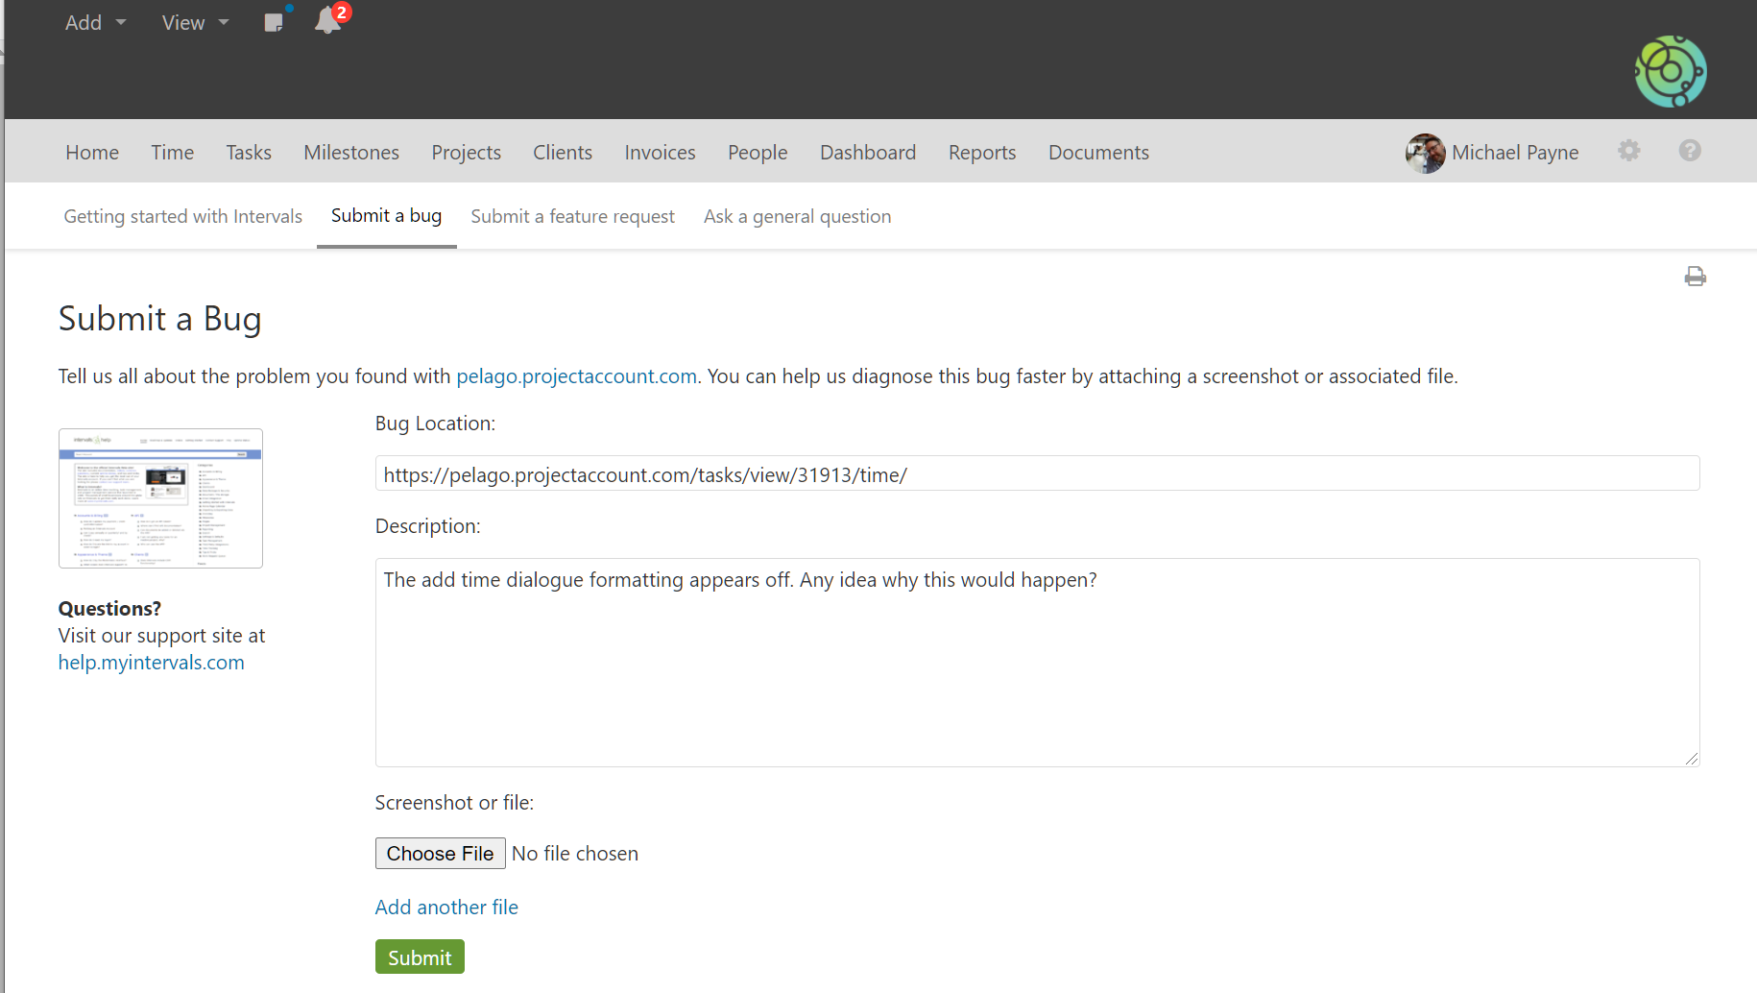This screenshot has width=1757, height=993.
Task: Click the Add another file link
Action: [446, 908]
